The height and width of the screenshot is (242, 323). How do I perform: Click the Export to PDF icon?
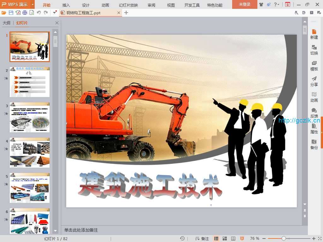coord(18,13)
